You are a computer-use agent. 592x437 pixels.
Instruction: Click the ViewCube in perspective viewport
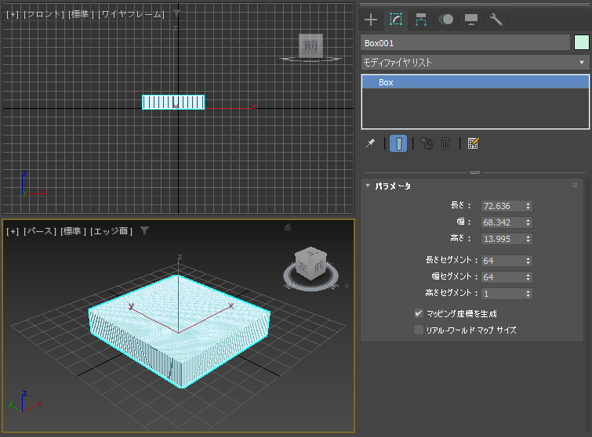coord(311,263)
